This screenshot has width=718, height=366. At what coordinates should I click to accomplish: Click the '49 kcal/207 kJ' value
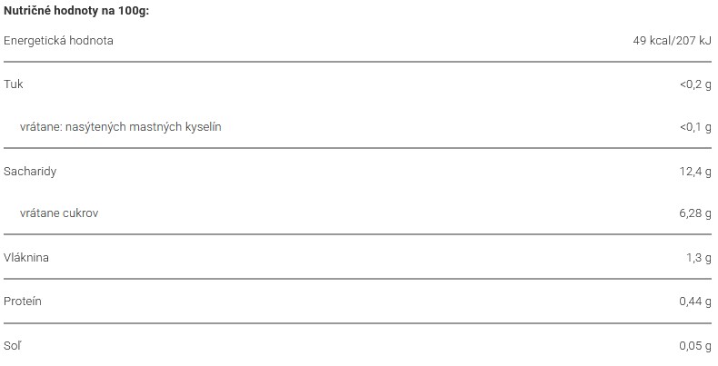tap(673, 41)
